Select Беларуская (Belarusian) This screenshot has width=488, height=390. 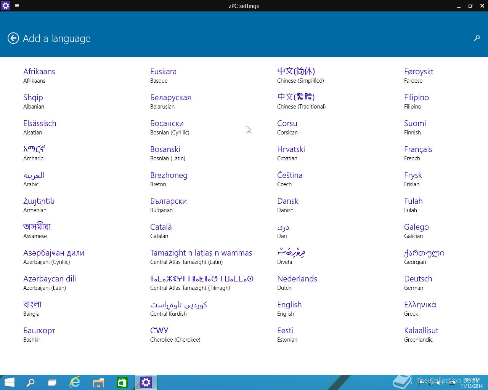[x=170, y=101]
